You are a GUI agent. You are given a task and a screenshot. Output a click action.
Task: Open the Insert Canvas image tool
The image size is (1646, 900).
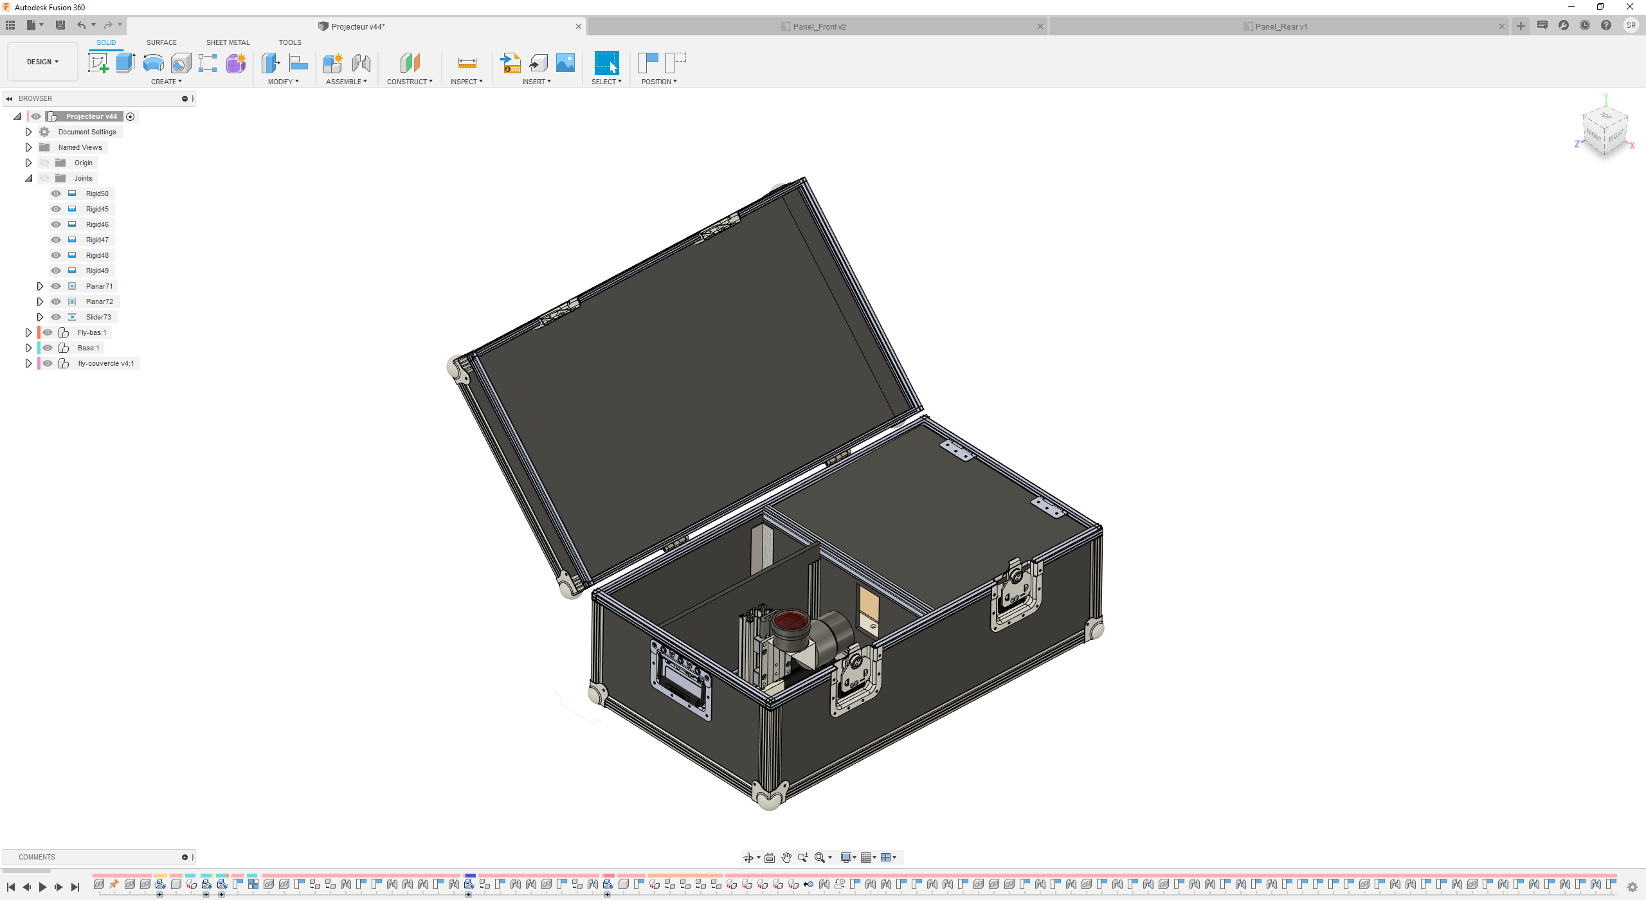tap(565, 63)
